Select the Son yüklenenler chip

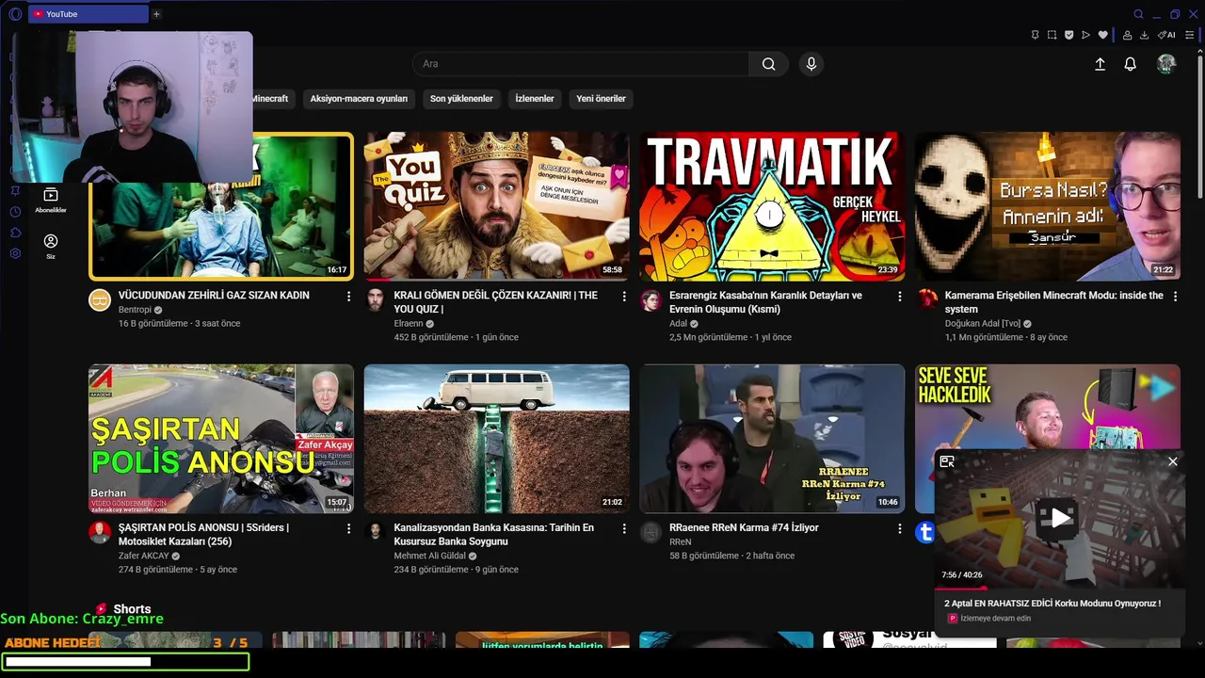pos(461,98)
